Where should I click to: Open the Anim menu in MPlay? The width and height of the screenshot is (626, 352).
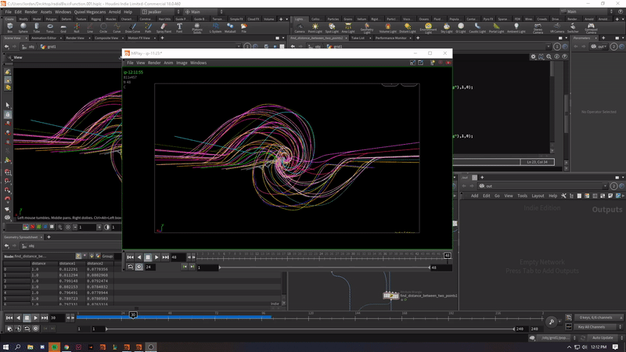click(x=168, y=63)
